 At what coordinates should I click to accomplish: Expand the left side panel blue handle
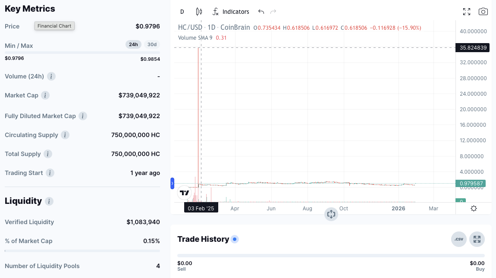click(x=173, y=183)
